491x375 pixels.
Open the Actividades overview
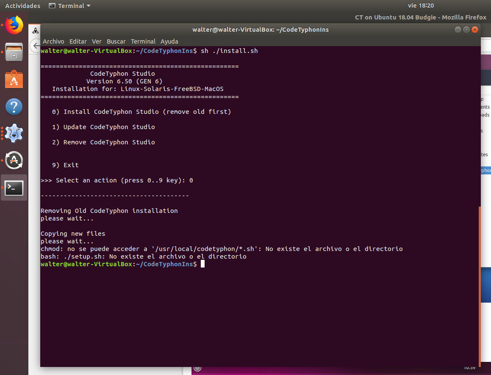click(22, 6)
